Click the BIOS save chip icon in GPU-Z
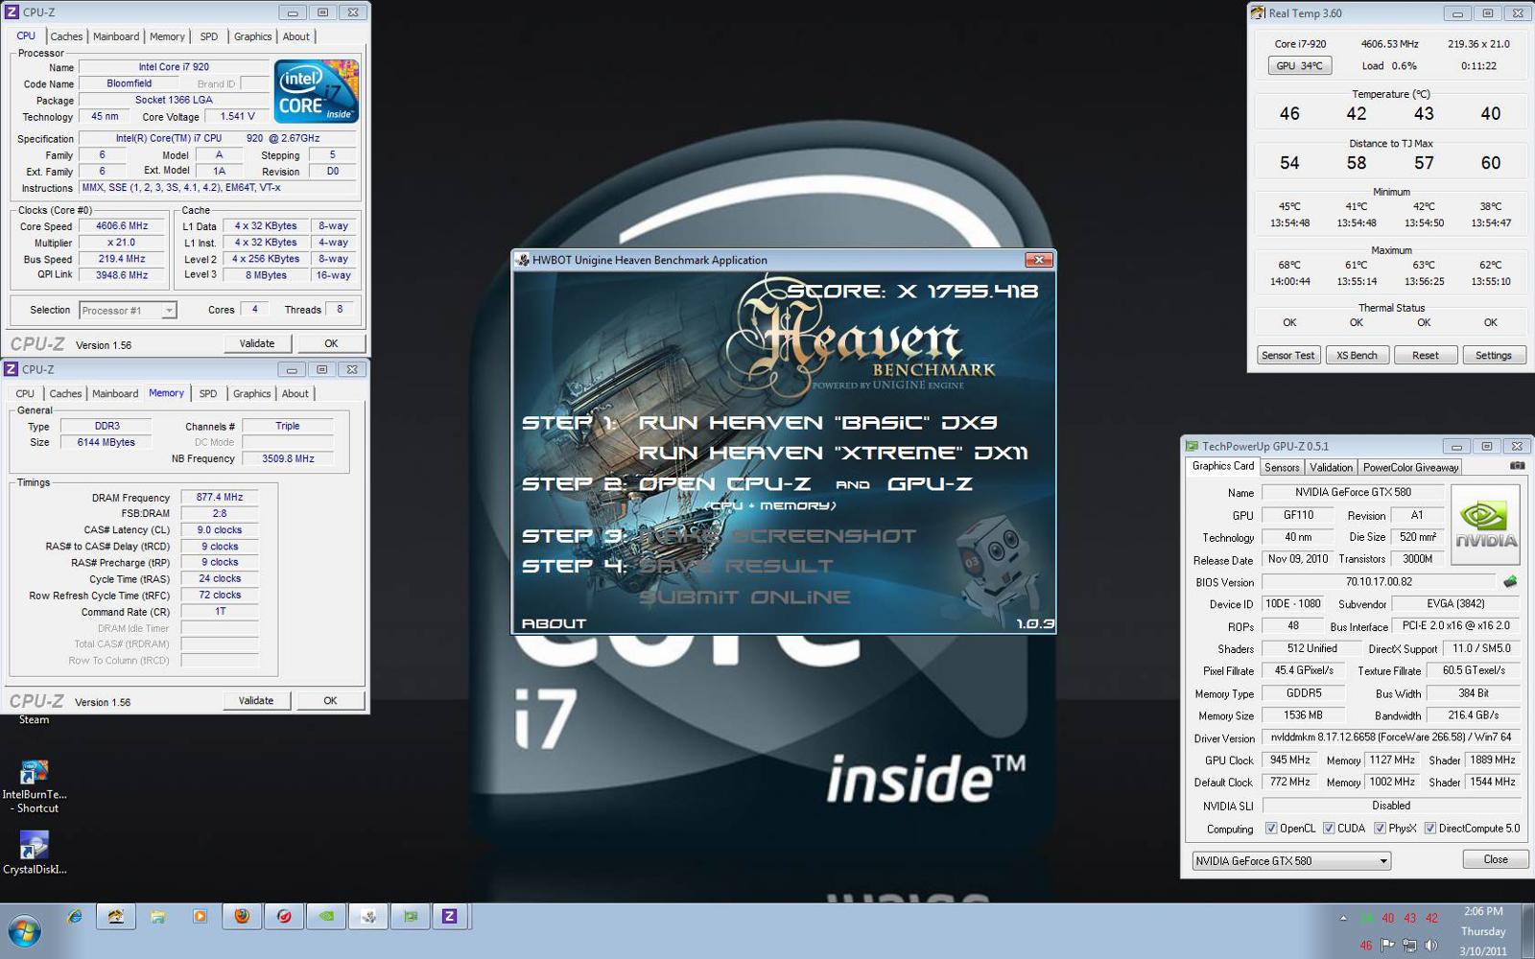The image size is (1535, 959). 1509,581
